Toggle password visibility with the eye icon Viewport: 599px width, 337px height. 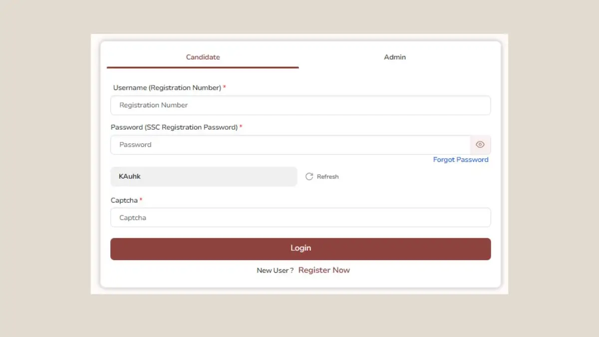480,145
